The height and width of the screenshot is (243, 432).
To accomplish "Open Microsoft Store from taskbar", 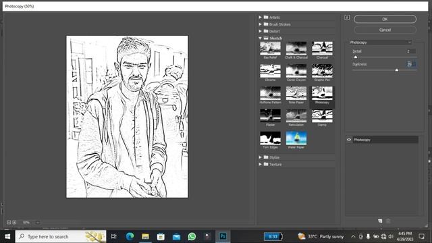I will [x=161, y=236].
